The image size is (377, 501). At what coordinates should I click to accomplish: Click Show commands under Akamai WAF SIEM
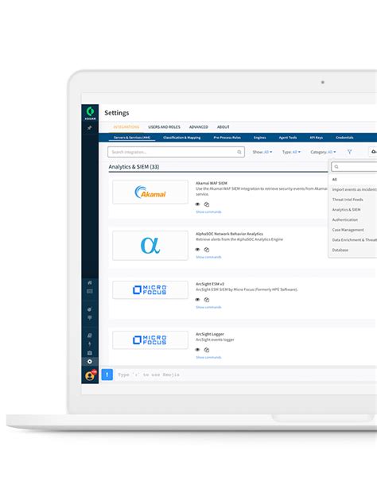(x=208, y=212)
